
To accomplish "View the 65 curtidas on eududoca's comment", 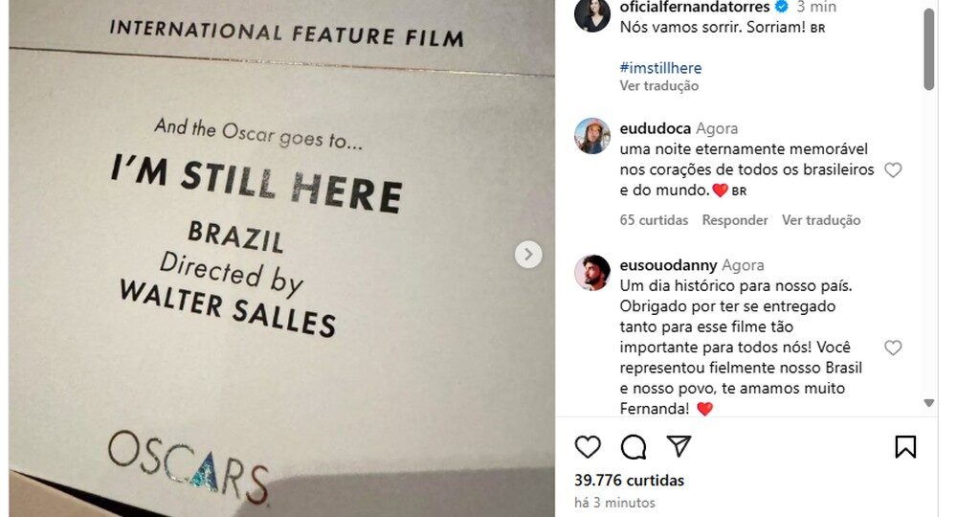I will point(654,220).
